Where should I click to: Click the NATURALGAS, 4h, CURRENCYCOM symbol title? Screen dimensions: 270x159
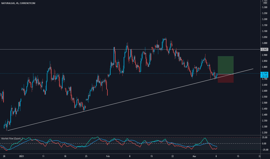pos(18,3)
